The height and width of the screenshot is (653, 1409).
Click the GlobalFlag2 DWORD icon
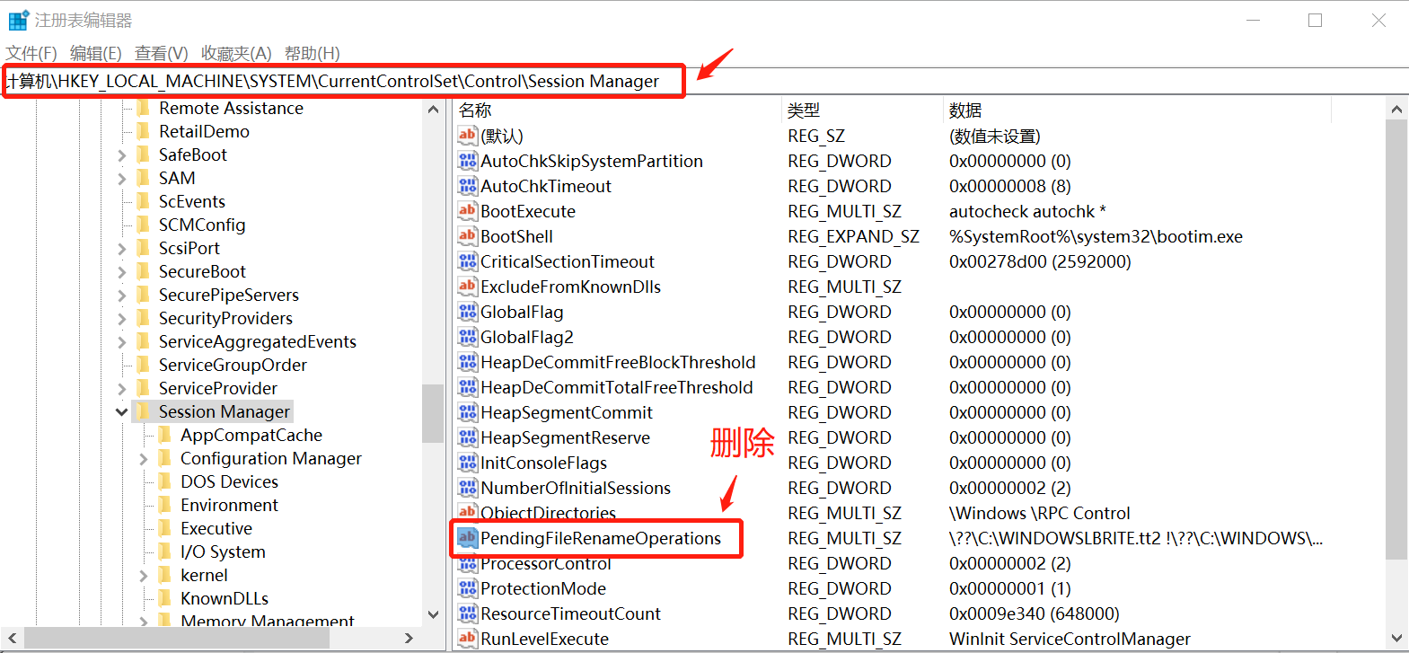[468, 337]
